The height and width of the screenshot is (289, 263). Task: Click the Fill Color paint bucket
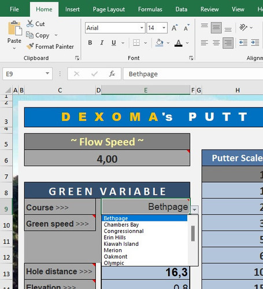point(160,43)
